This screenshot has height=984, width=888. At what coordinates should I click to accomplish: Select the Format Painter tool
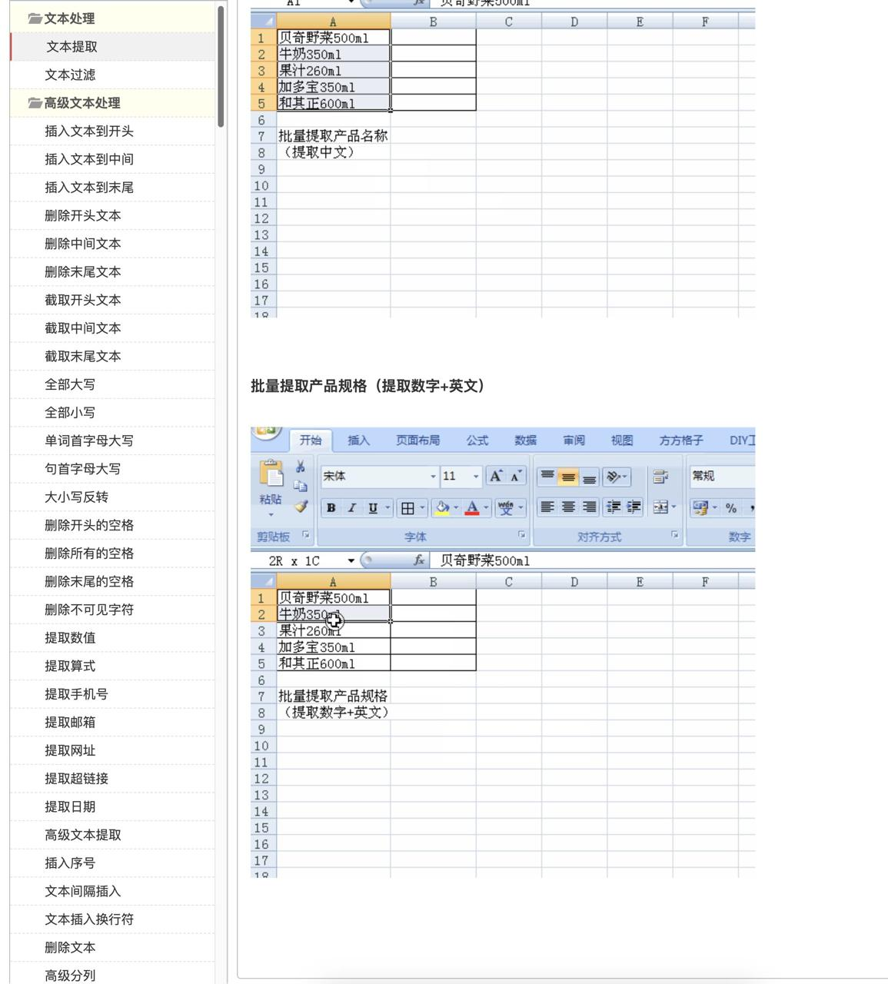click(301, 507)
